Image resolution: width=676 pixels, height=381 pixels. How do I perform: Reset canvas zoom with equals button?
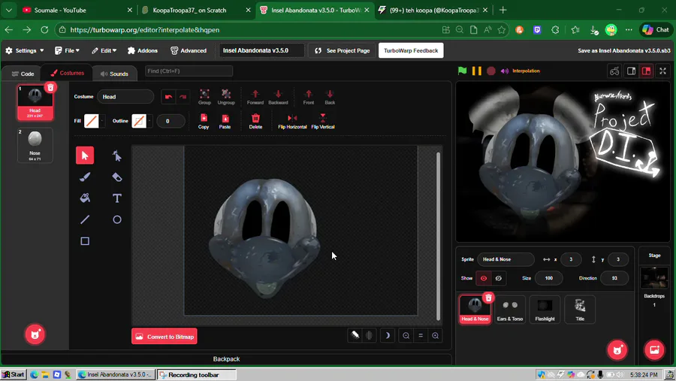pos(421,336)
